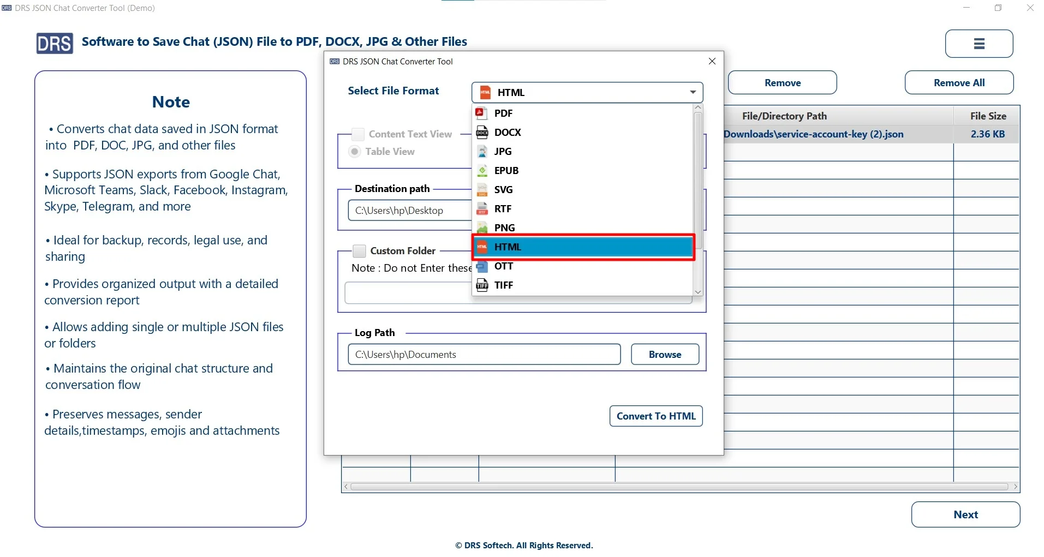Click the format list scroll up arrow
This screenshot has height=557, width=1044.
[698, 107]
